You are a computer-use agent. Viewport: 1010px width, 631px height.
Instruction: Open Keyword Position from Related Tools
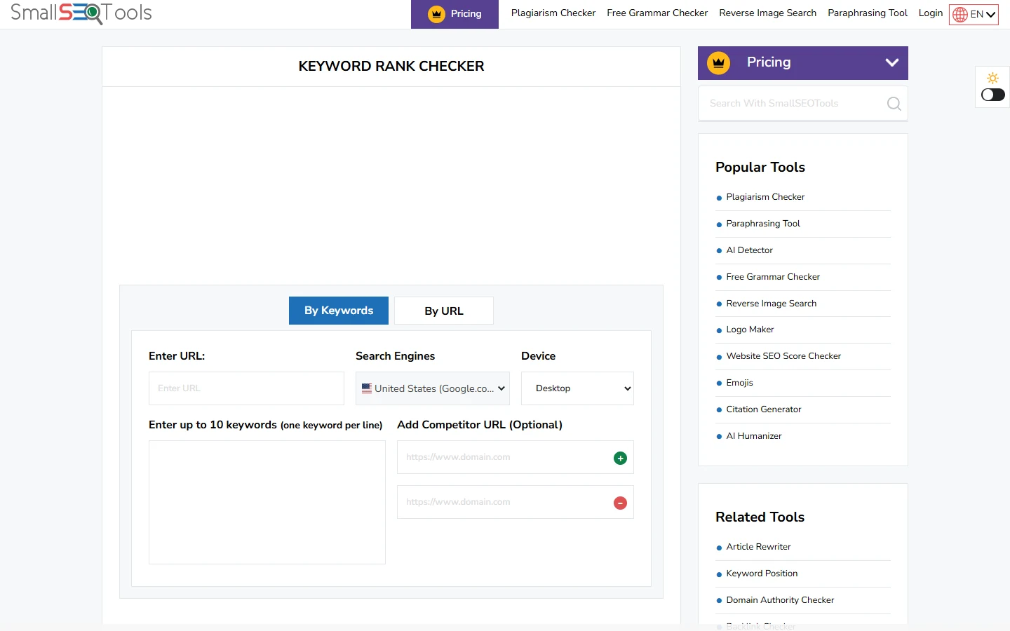pyautogui.click(x=762, y=574)
